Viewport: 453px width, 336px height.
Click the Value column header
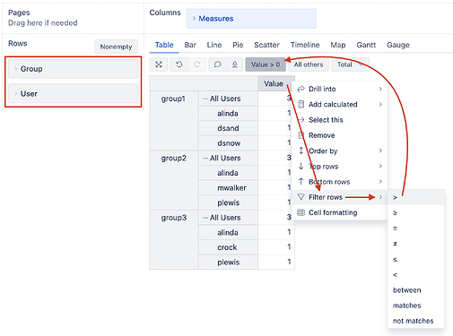click(x=274, y=83)
